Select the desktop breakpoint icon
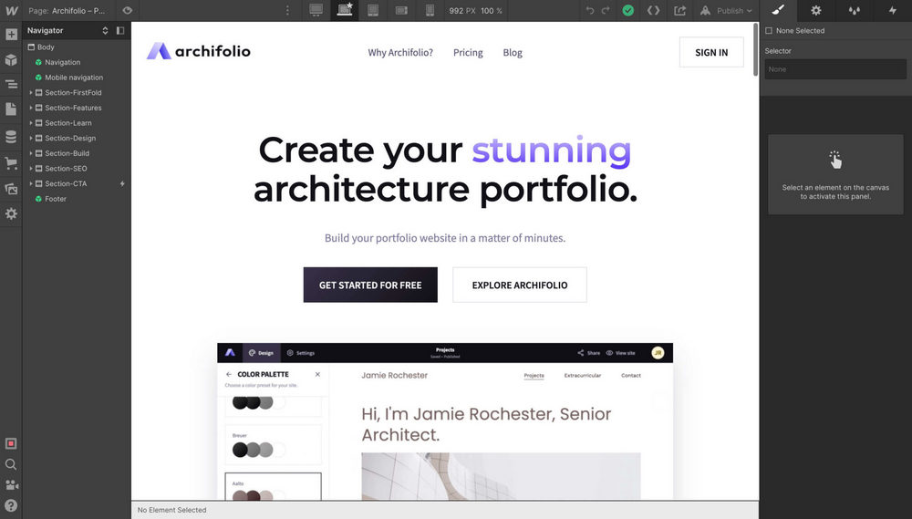912x519 pixels. click(316, 10)
